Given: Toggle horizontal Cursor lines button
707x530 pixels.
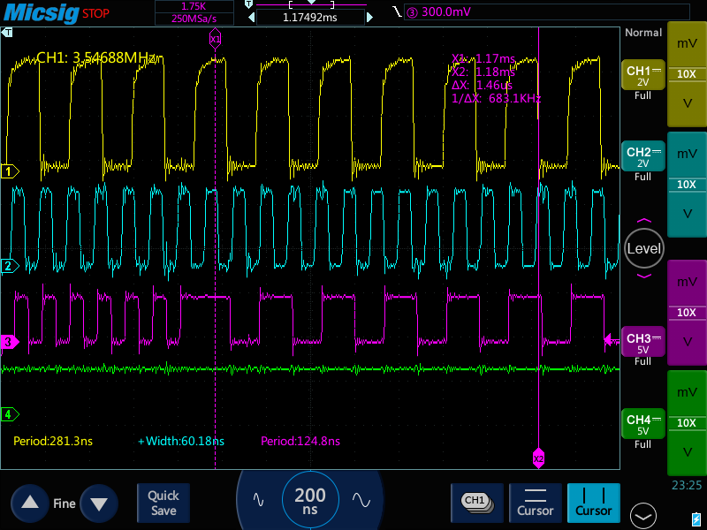Looking at the screenshot, I should 535,502.
